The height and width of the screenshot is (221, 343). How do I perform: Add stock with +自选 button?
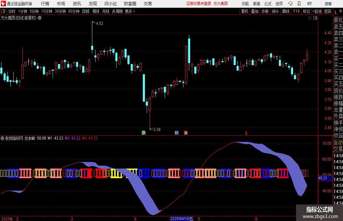tap(317, 11)
